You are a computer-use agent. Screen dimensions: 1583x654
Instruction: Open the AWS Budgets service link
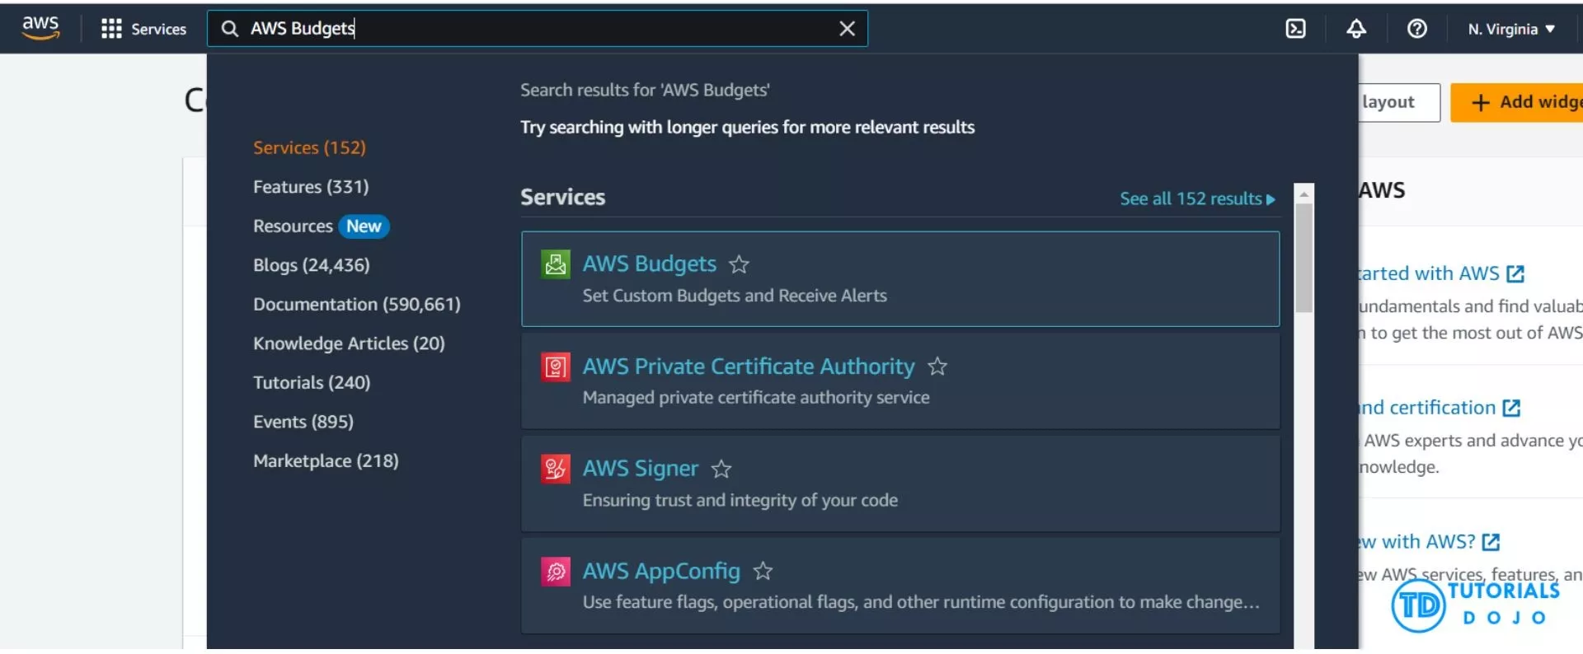tap(649, 264)
